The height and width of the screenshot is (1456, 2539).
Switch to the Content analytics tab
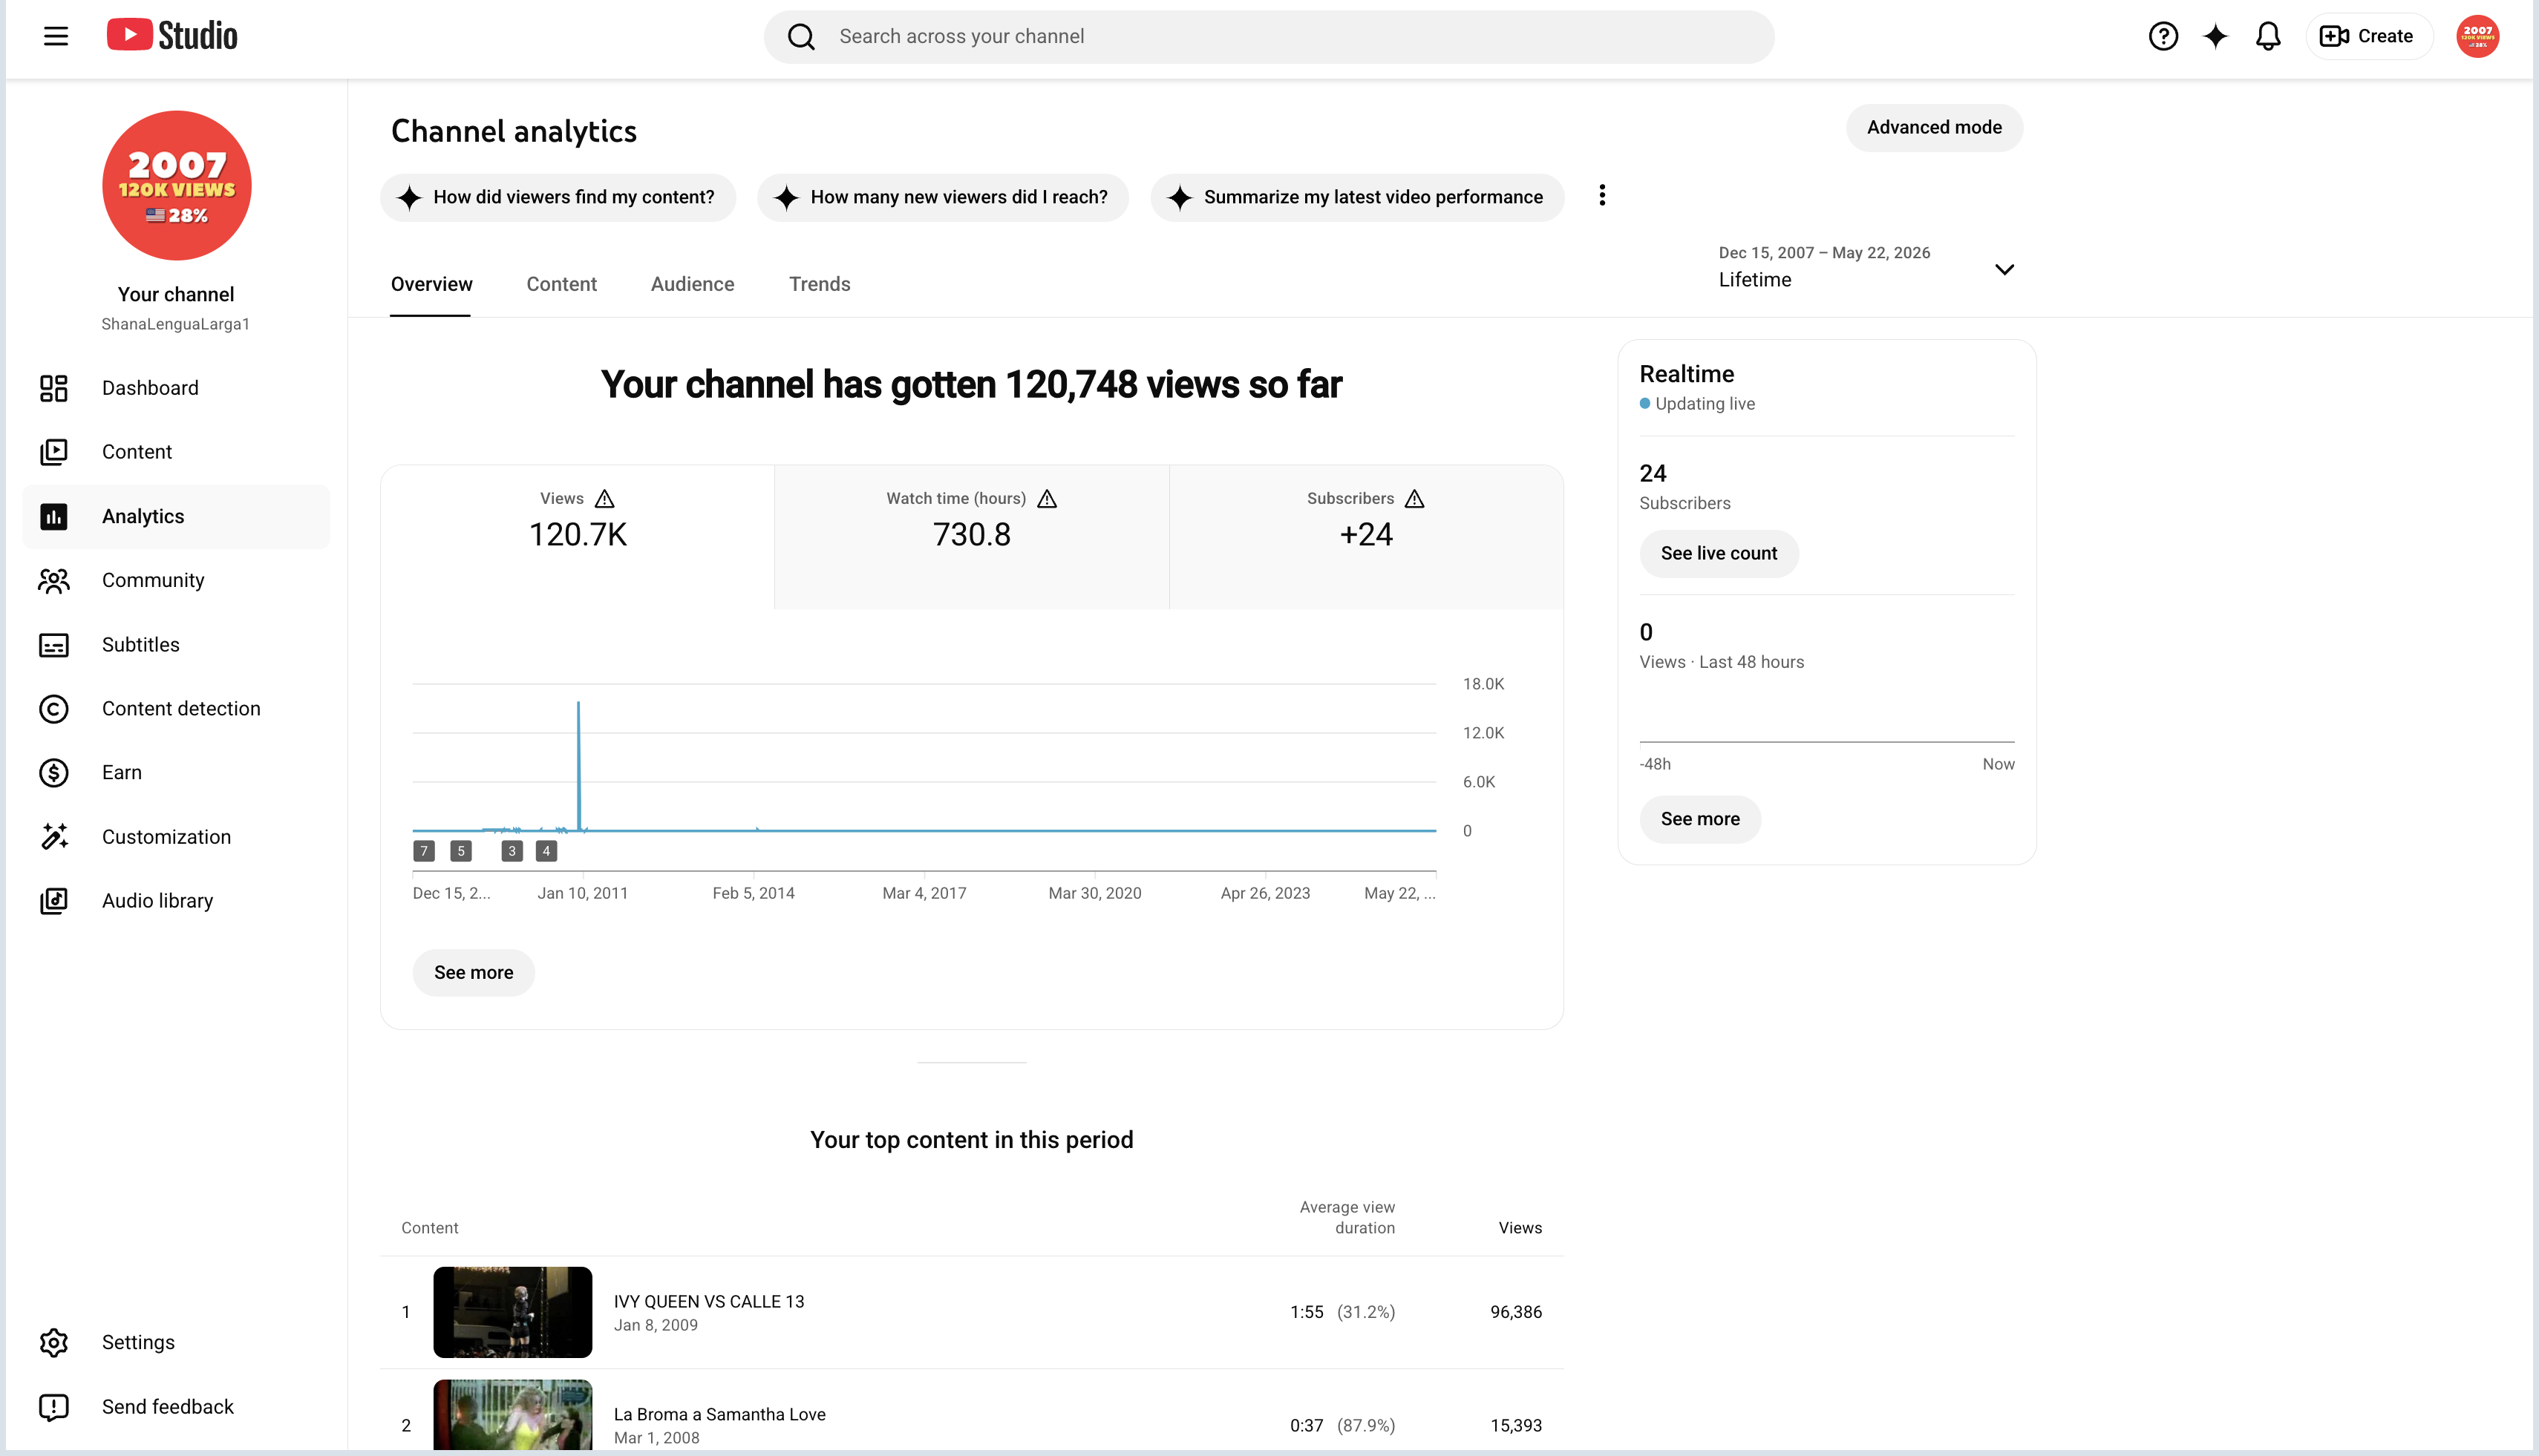point(561,285)
